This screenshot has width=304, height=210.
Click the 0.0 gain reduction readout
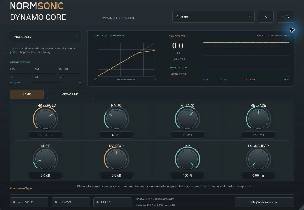click(x=178, y=46)
